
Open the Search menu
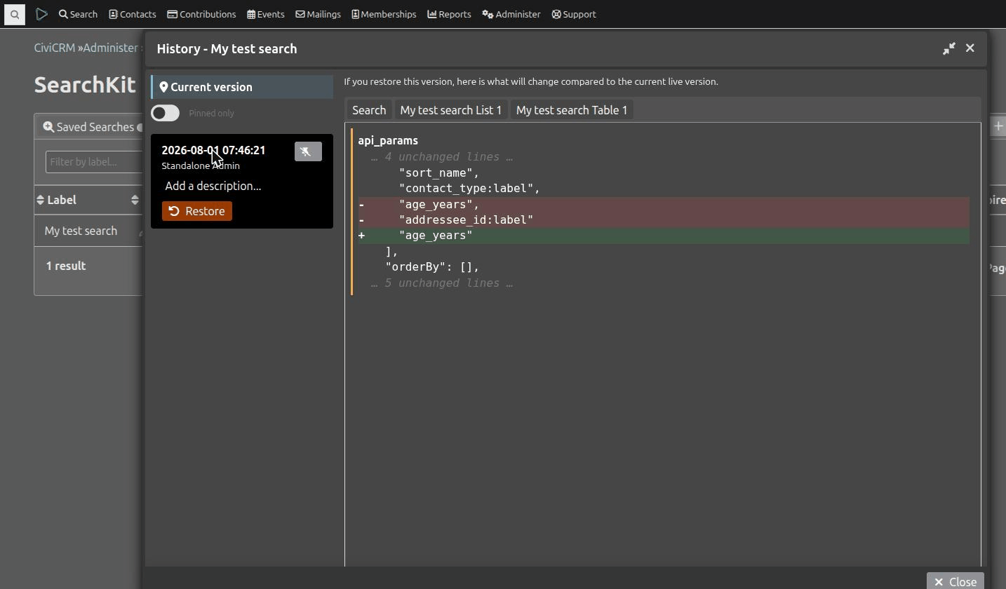(78, 14)
